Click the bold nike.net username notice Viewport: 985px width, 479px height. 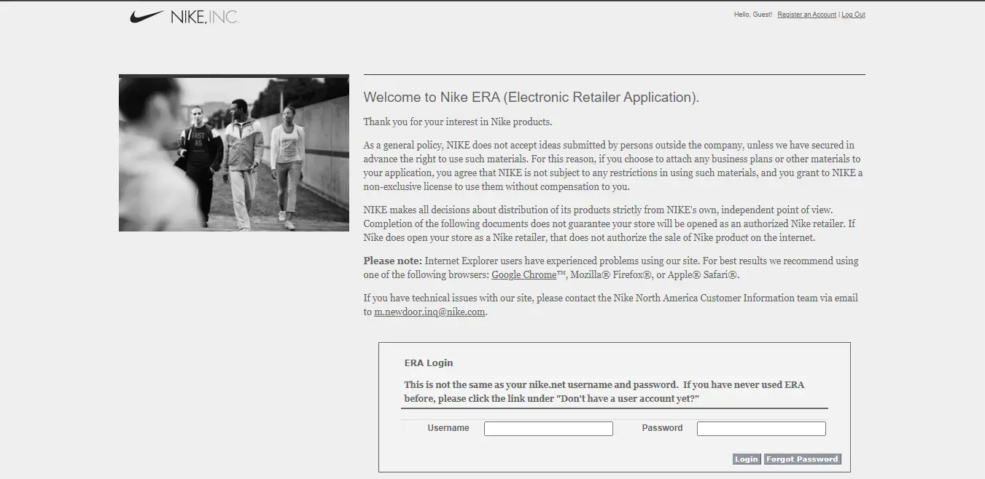[x=604, y=392]
